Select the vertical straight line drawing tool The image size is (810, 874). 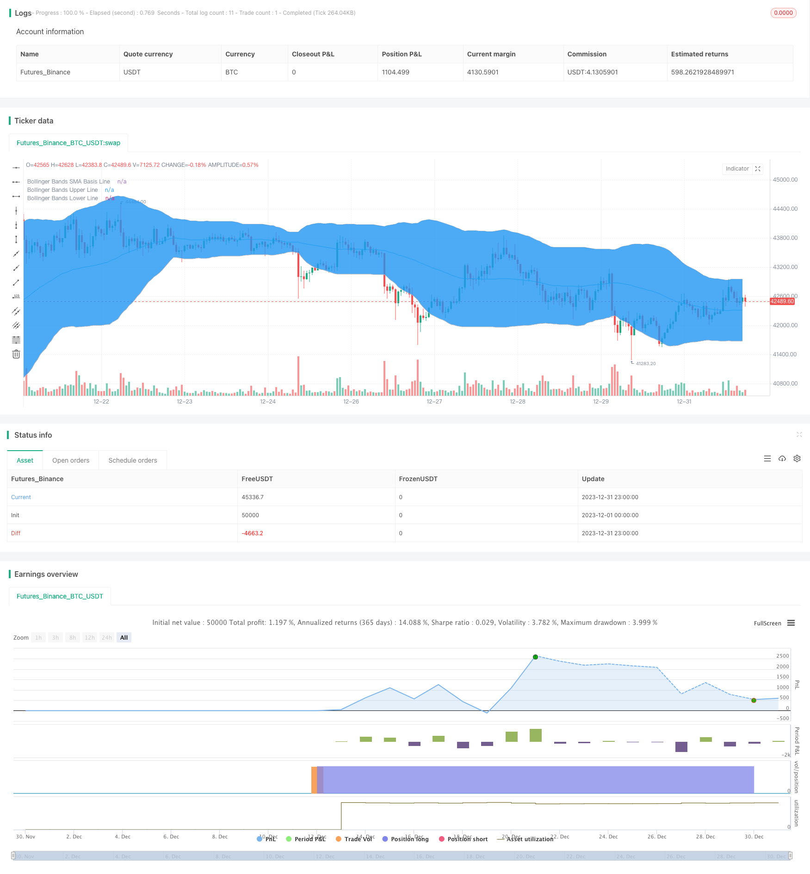coord(16,211)
